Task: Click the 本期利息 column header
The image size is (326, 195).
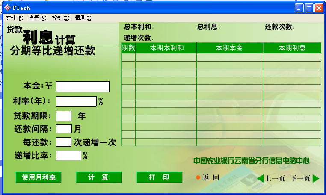Action: (x=292, y=48)
